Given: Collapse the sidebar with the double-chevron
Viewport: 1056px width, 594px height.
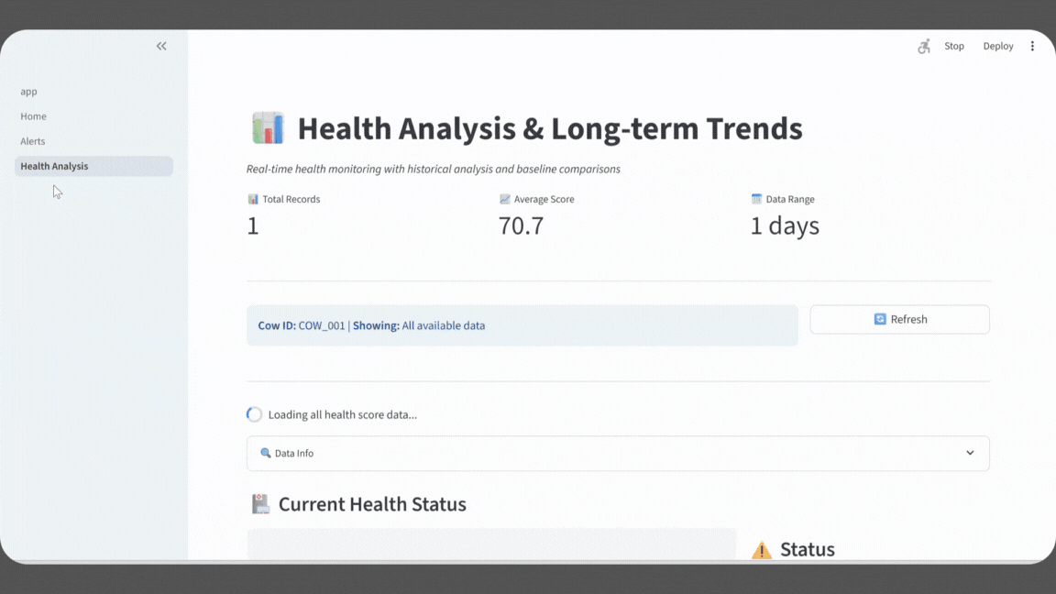Looking at the screenshot, I should tap(161, 45).
